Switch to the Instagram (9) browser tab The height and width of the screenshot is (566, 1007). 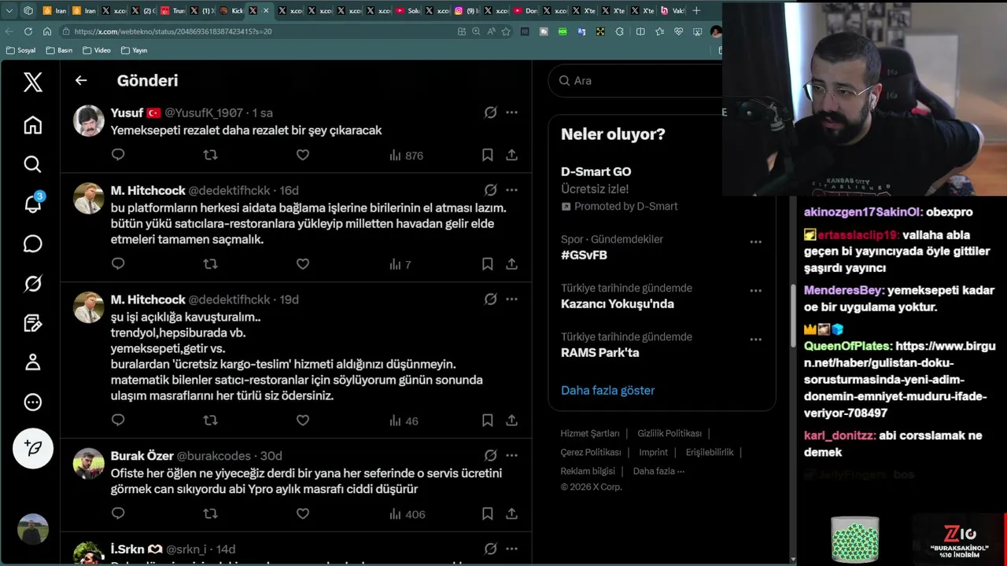point(467,11)
